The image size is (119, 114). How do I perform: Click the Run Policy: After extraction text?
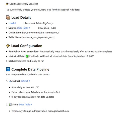click(23, 51)
